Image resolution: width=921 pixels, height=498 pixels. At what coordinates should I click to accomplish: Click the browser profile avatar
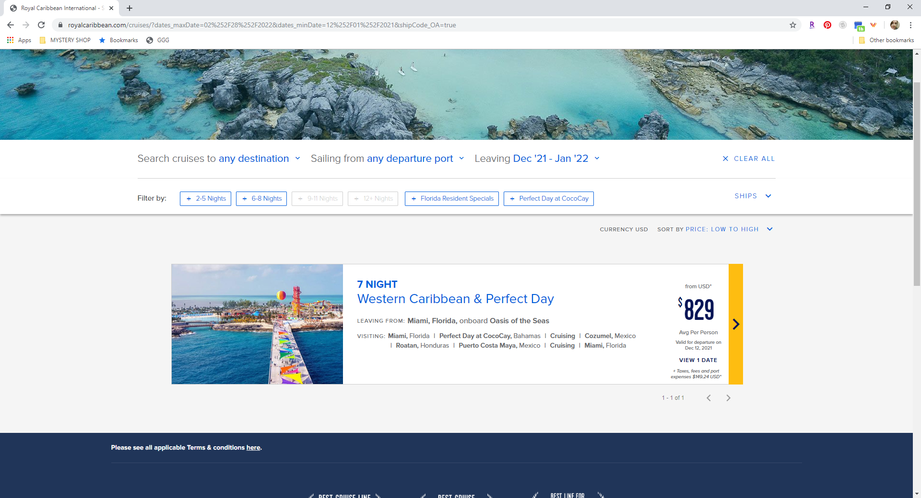coord(895,25)
